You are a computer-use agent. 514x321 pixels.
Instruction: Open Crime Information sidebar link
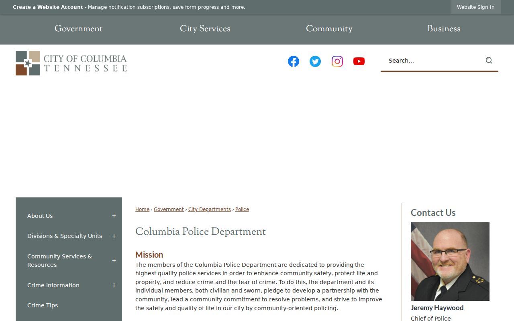[53, 285]
